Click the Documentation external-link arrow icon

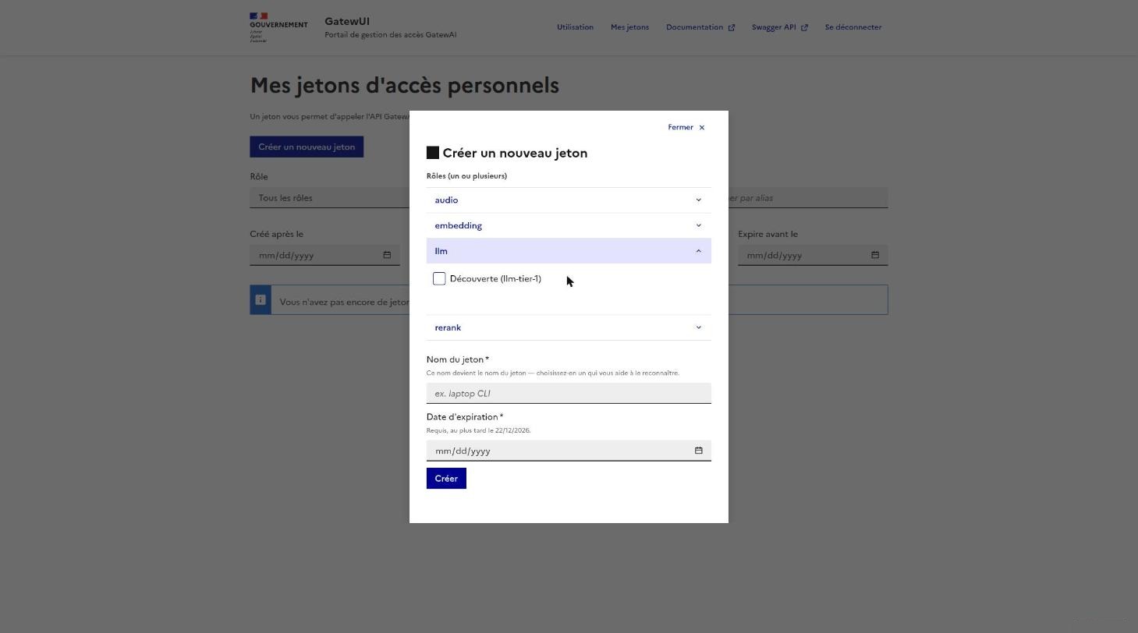pos(732,27)
